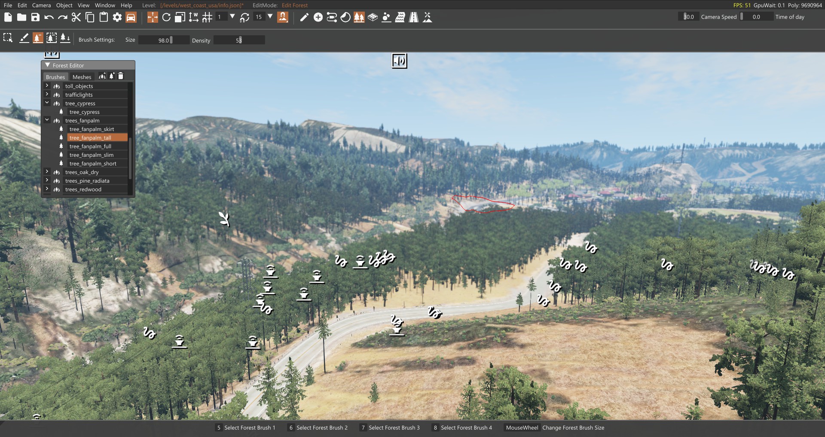Screen dimensions: 825x437
Task: Open the Edit menu
Action: [22, 5]
